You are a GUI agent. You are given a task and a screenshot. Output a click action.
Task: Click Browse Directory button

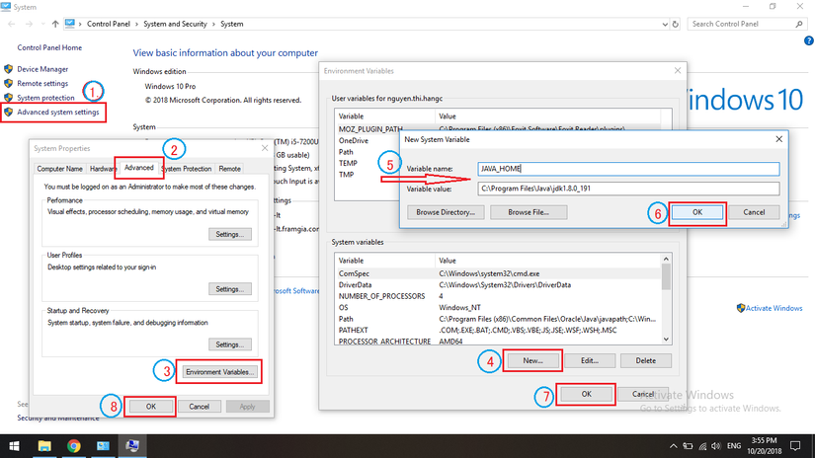click(446, 212)
